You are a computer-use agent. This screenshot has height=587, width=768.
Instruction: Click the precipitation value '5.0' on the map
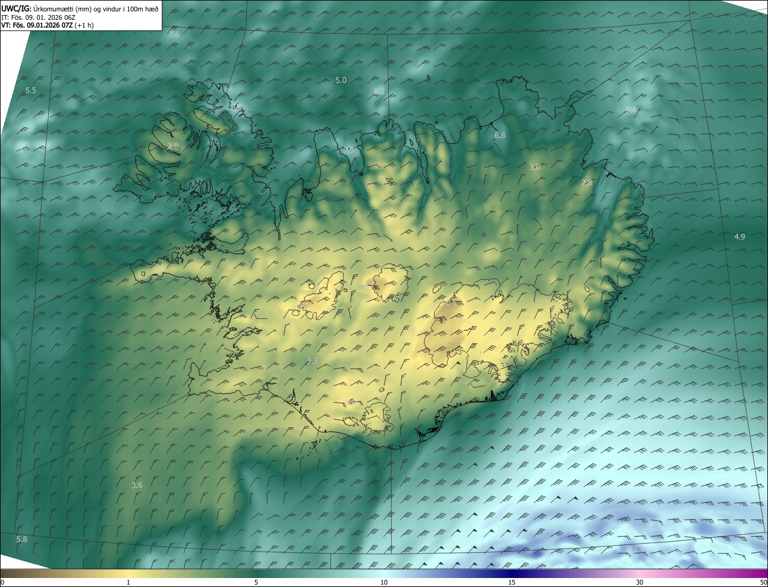pyautogui.click(x=341, y=80)
